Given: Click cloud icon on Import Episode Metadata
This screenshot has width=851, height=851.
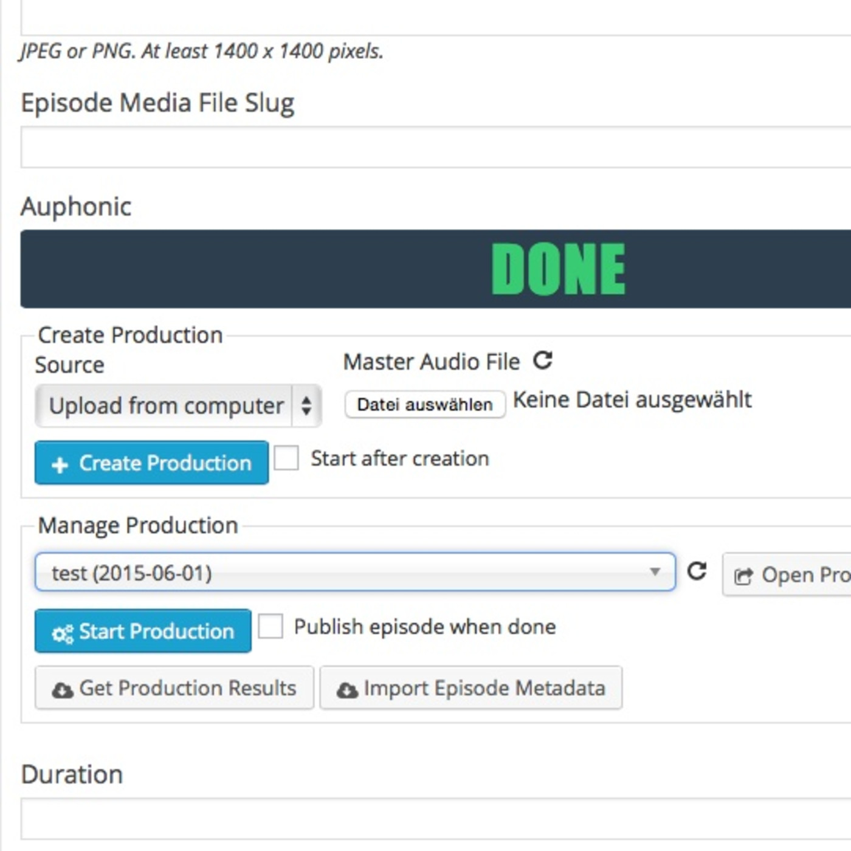Looking at the screenshot, I should (347, 690).
